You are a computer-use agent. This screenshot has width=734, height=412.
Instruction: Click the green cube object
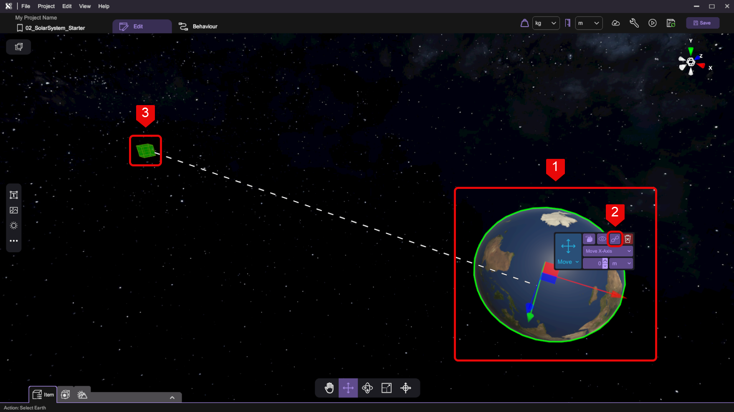coord(146,151)
